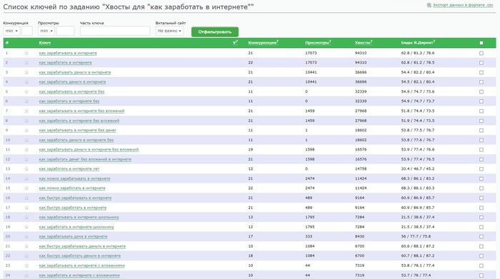Focus the Часть ключа input field
Viewport: 500px width, 279px height.
point(115,31)
